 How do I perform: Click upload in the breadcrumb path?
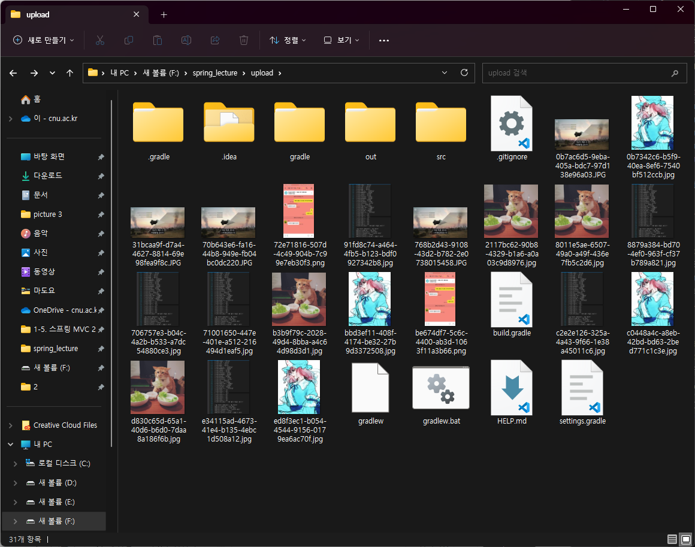(262, 73)
